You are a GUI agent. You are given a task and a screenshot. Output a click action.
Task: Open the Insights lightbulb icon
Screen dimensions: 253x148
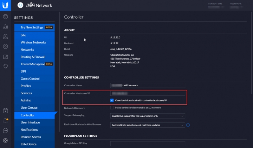(x=5, y=66)
